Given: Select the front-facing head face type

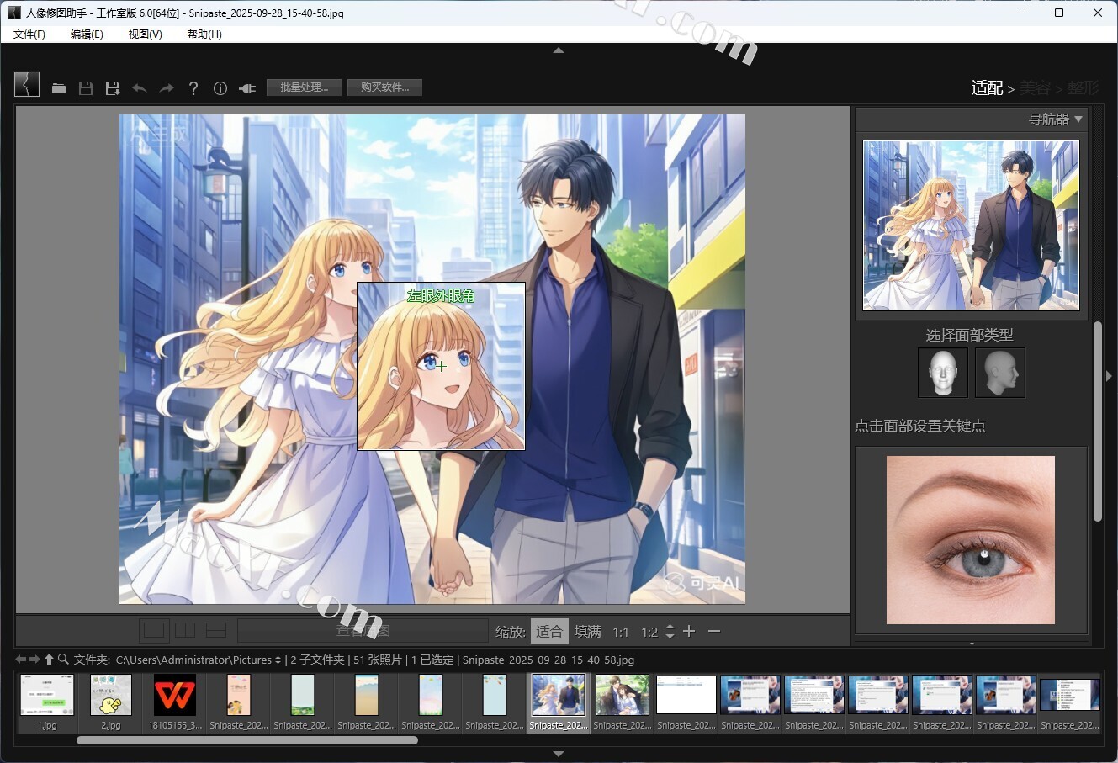Looking at the screenshot, I should coord(942,373).
